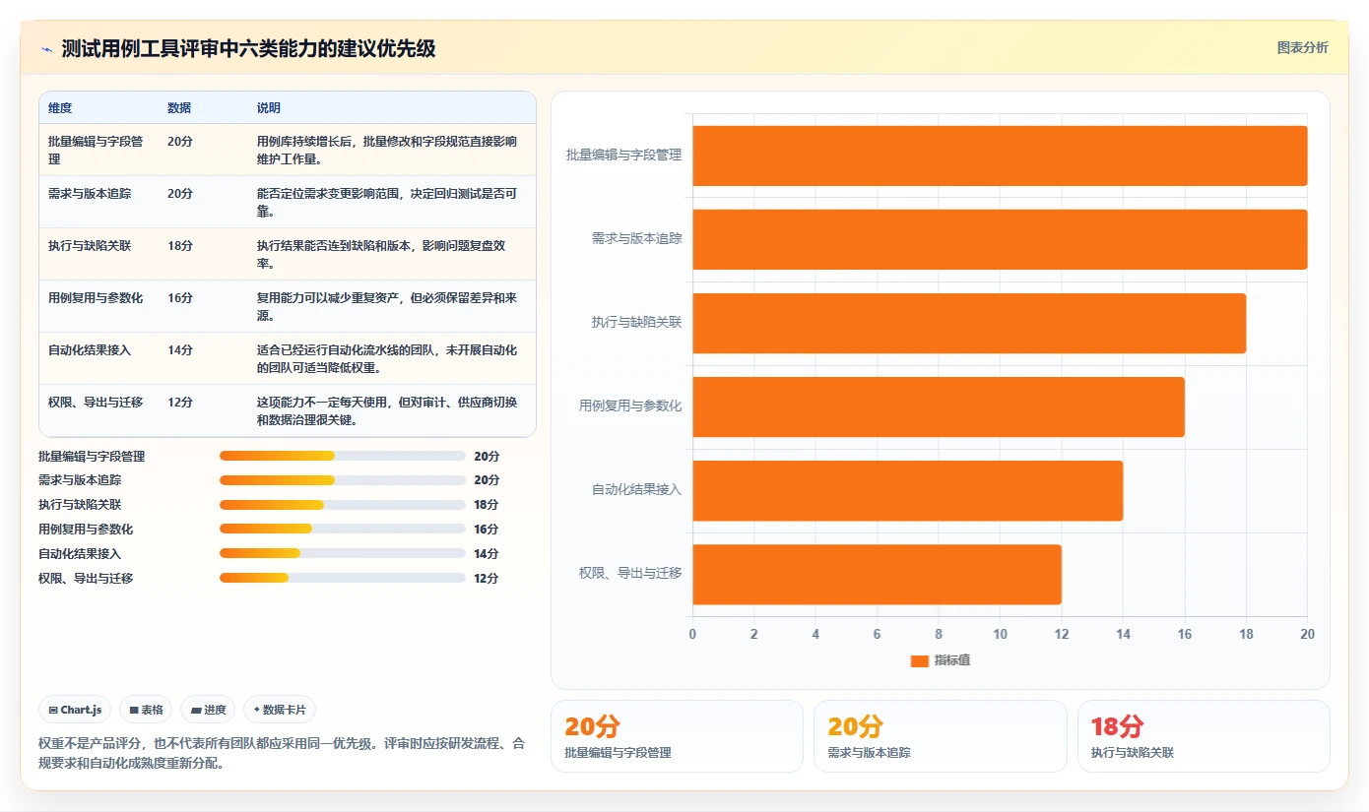Click the 权限、导出与迁移 label on the chart axis
The image size is (1369, 812).
630,573
